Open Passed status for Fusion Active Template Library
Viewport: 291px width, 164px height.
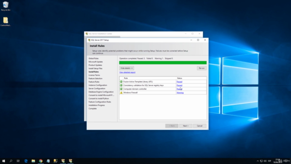click(179, 82)
